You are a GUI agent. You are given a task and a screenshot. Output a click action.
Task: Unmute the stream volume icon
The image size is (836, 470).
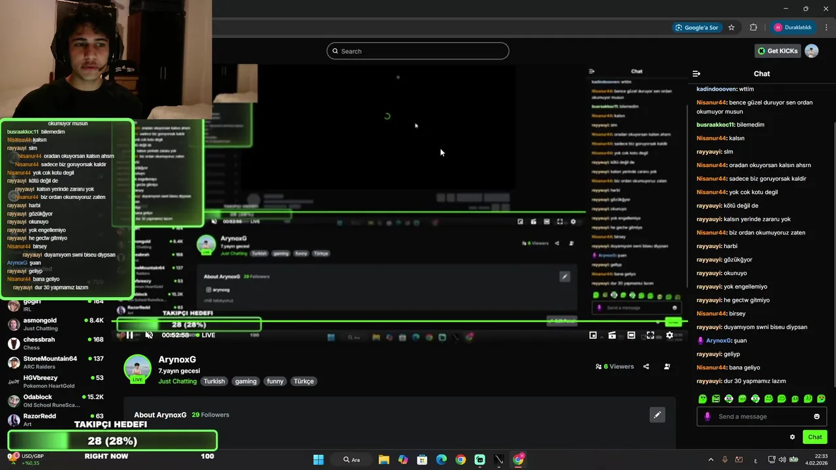[x=149, y=335]
